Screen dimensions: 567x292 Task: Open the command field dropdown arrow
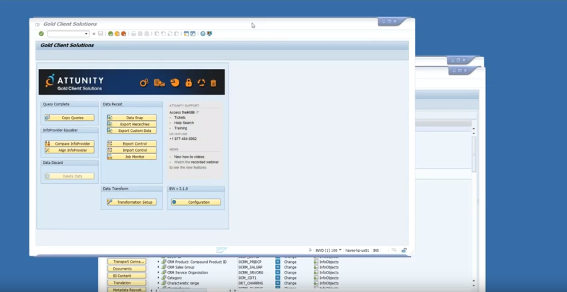[87, 34]
